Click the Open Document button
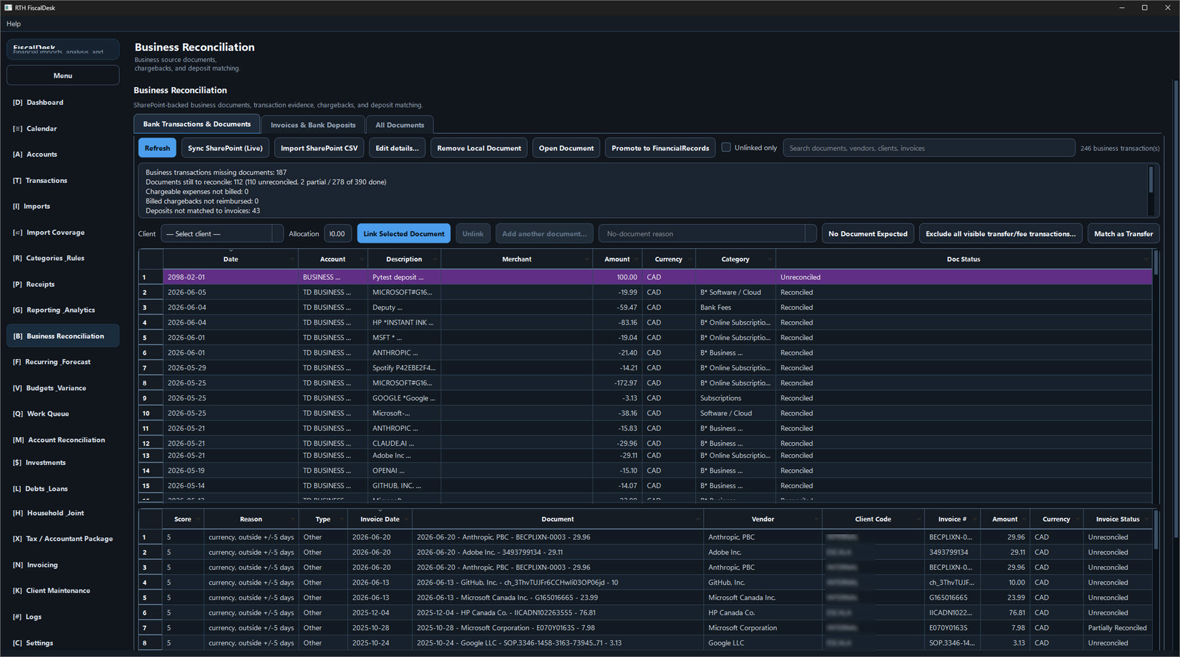Image resolution: width=1180 pixels, height=657 pixels. tap(566, 148)
